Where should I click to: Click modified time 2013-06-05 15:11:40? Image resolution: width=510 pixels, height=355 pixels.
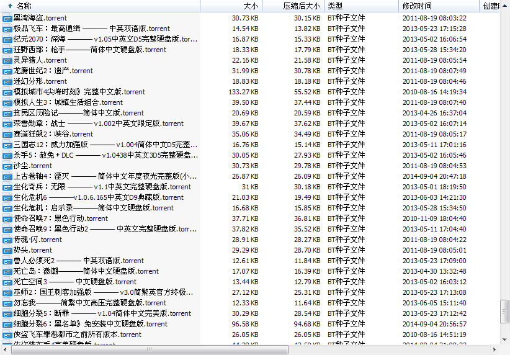(434, 303)
